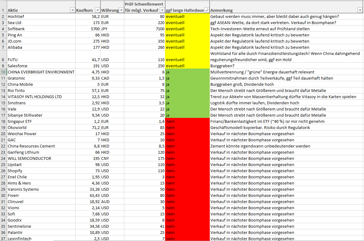Select the Zement könnte irgendwann remark cell

(x=286, y=146)
